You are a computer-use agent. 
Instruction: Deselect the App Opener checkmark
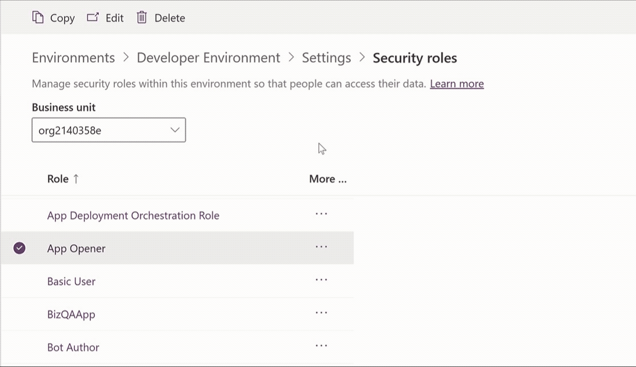[x=19, y=248]
